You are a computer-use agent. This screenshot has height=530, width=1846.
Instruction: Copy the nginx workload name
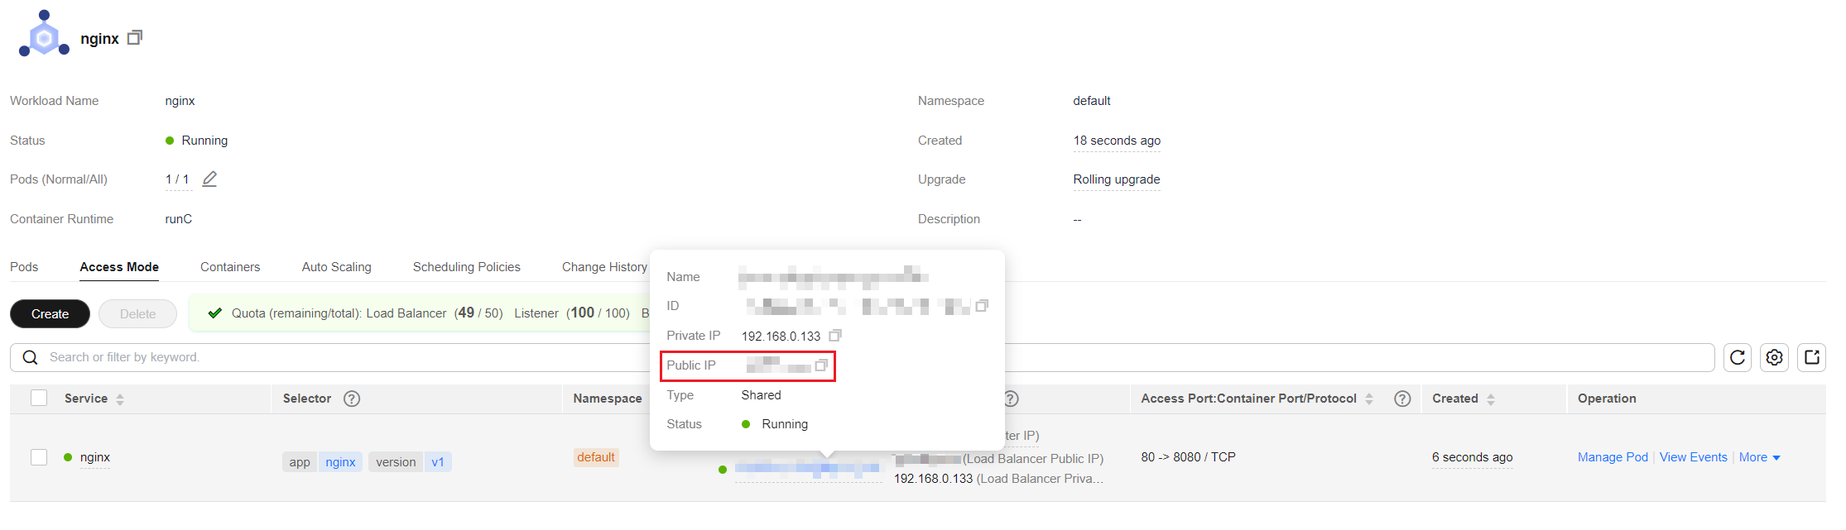click(x=135, y=37)
